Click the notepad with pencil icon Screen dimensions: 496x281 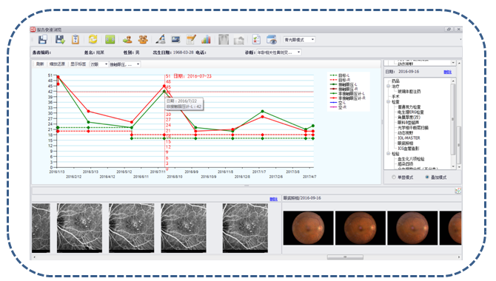[191, 39]
